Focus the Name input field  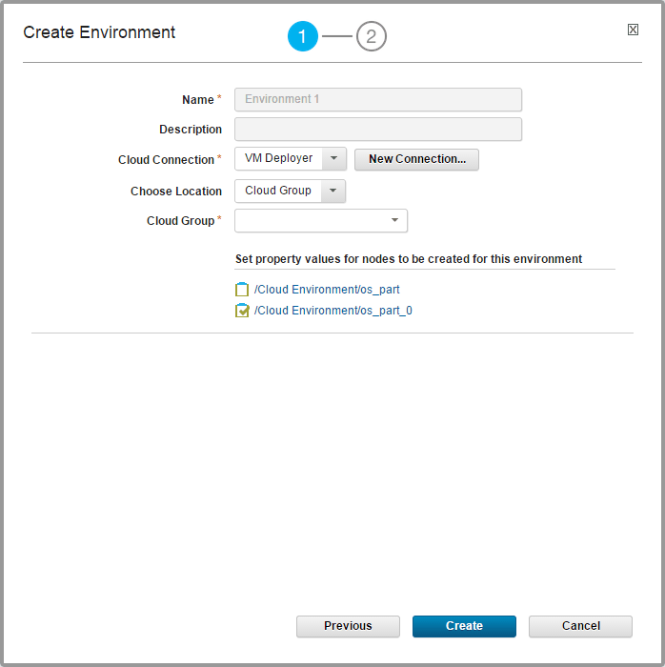[378, 99]
